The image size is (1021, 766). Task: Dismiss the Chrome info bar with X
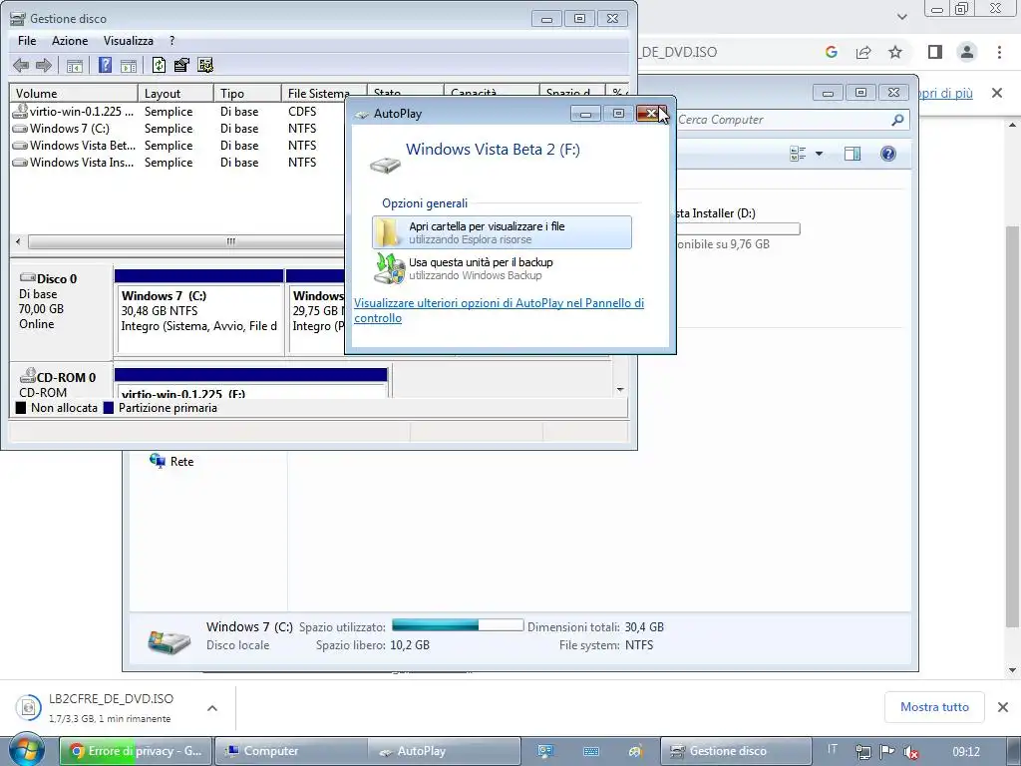tap(997, 93)
